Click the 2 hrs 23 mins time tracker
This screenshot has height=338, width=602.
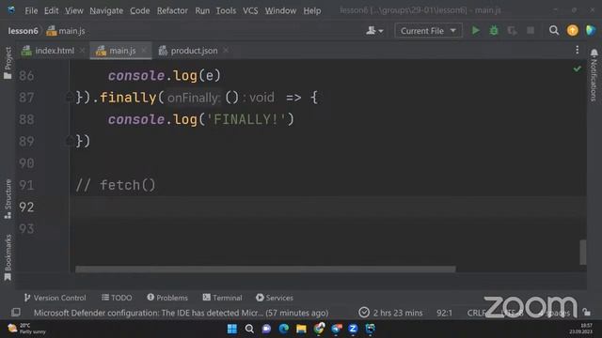pos(391,313)
